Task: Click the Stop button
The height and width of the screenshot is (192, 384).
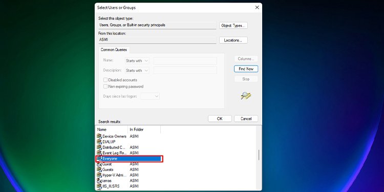Action: point(246,79)
